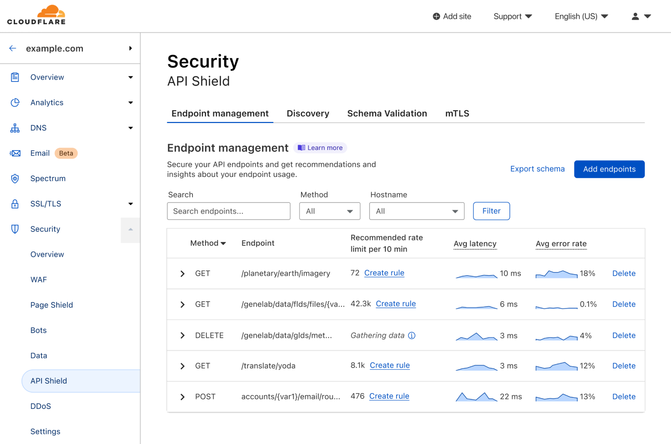Image resolution: width=671 pixels, height=444 pixels.
Task: Click the Spectrum shield icon
Action: click(x=15, y=179)
